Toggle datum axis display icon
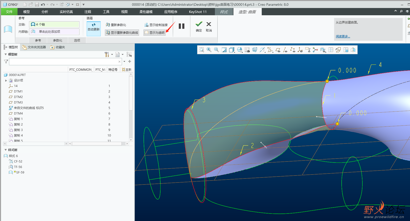Viewport: 410px width, 221px height. click(285, 50)
